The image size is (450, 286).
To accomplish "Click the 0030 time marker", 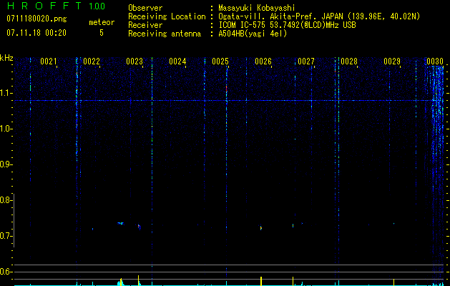I will coord(435,61).
